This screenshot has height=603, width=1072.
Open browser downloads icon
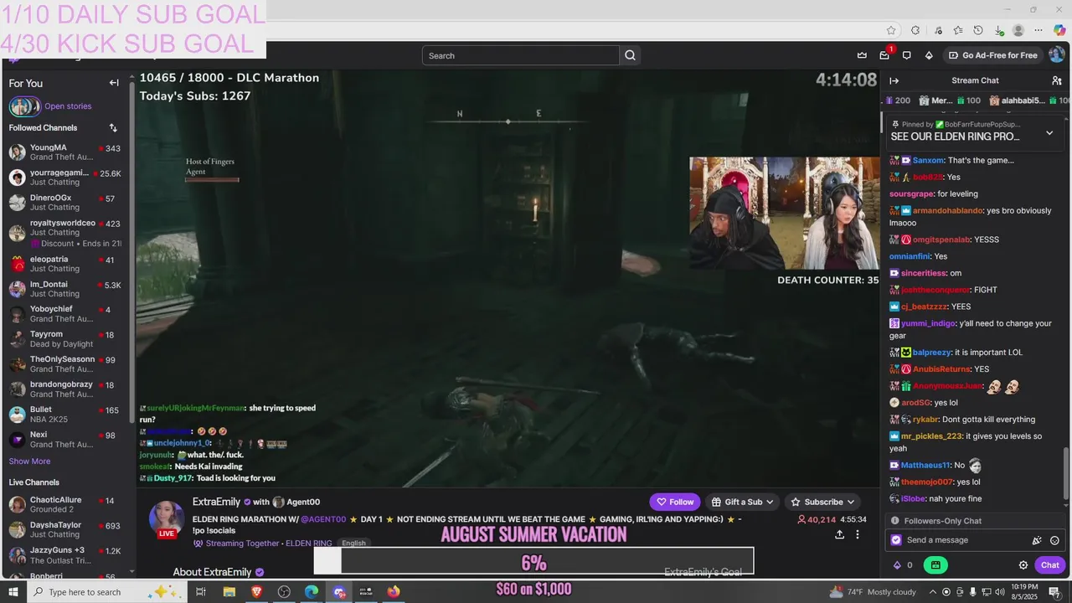pos(997,30)
